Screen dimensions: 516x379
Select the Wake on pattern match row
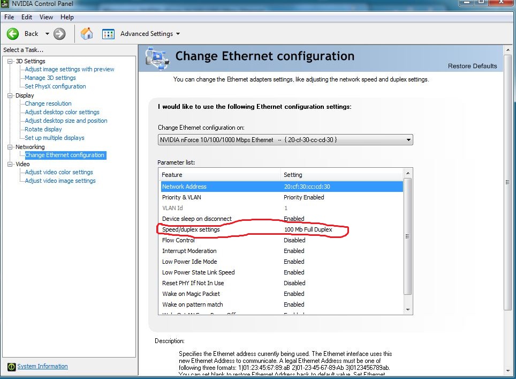click(282, 304)
